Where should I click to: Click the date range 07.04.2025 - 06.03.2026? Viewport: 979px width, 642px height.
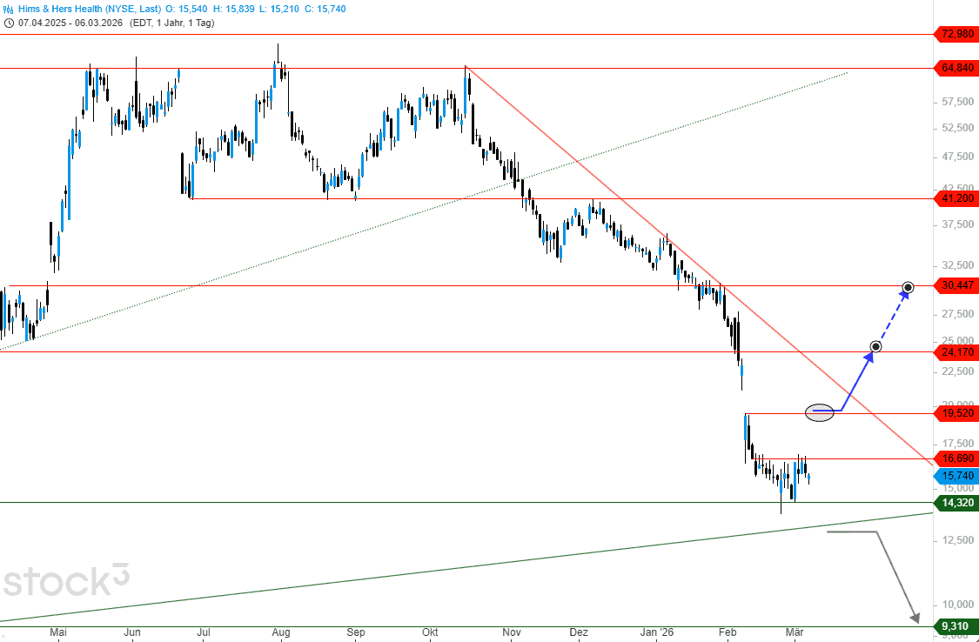tap(75, 22)
